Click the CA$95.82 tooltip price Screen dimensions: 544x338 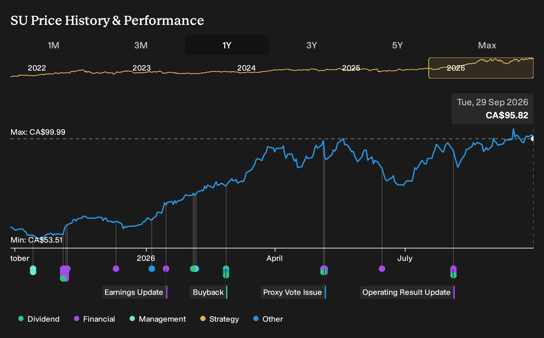pyautogui.click(x=507, y=115)
